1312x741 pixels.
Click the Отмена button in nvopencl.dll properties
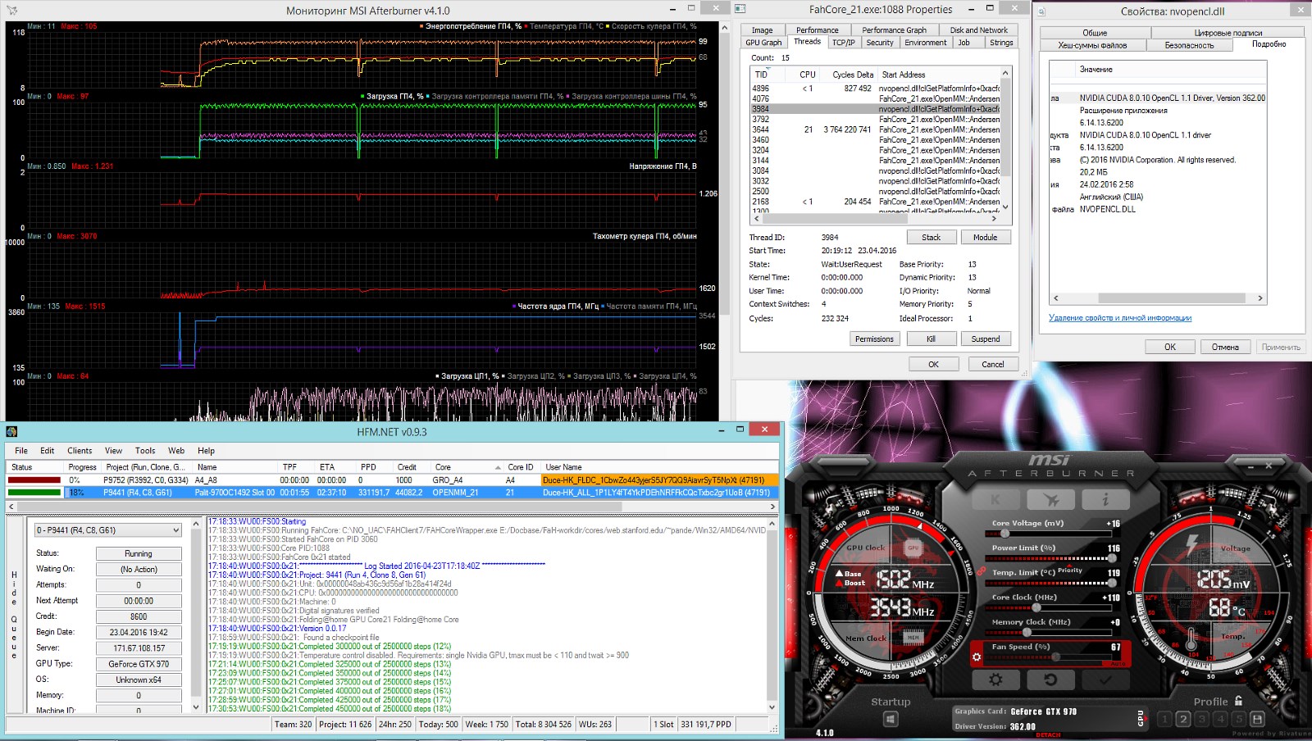[1225, 347]
